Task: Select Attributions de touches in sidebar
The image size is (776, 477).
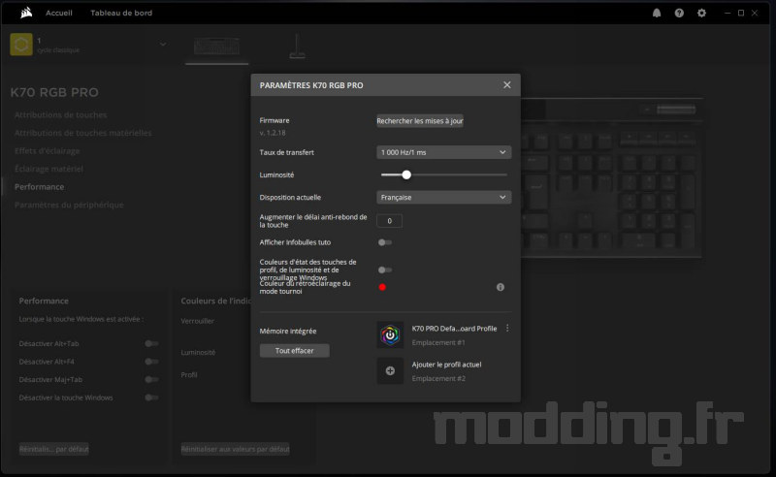Action: [x=60, y=114]
